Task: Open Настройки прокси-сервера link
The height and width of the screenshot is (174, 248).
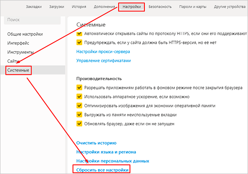Action: (103, 52)
